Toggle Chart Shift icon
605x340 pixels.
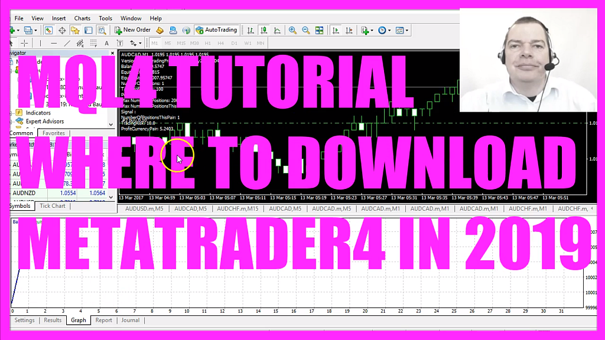pyautogui.click(x=349, y=30)
